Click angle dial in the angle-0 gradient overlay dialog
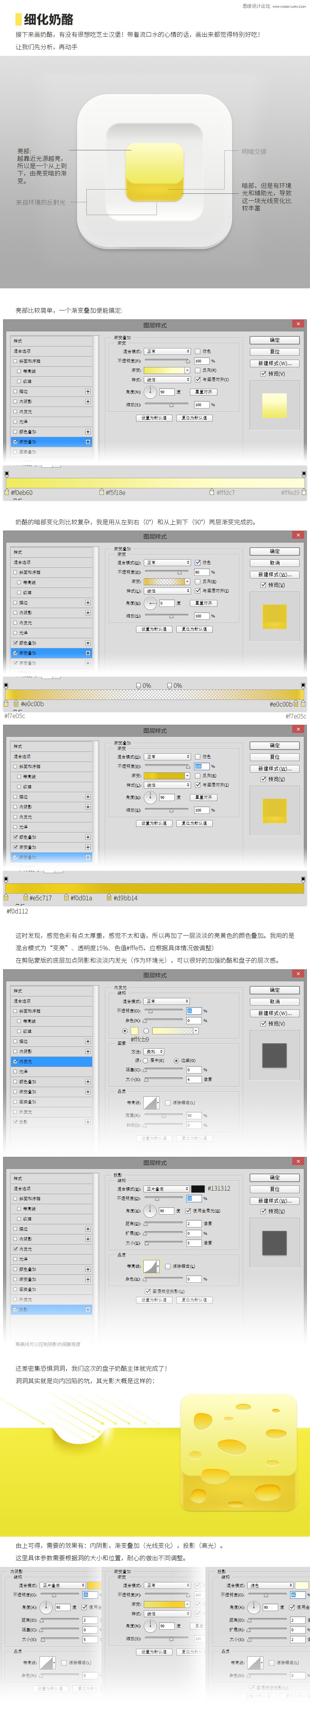 [x=150, y=603]
